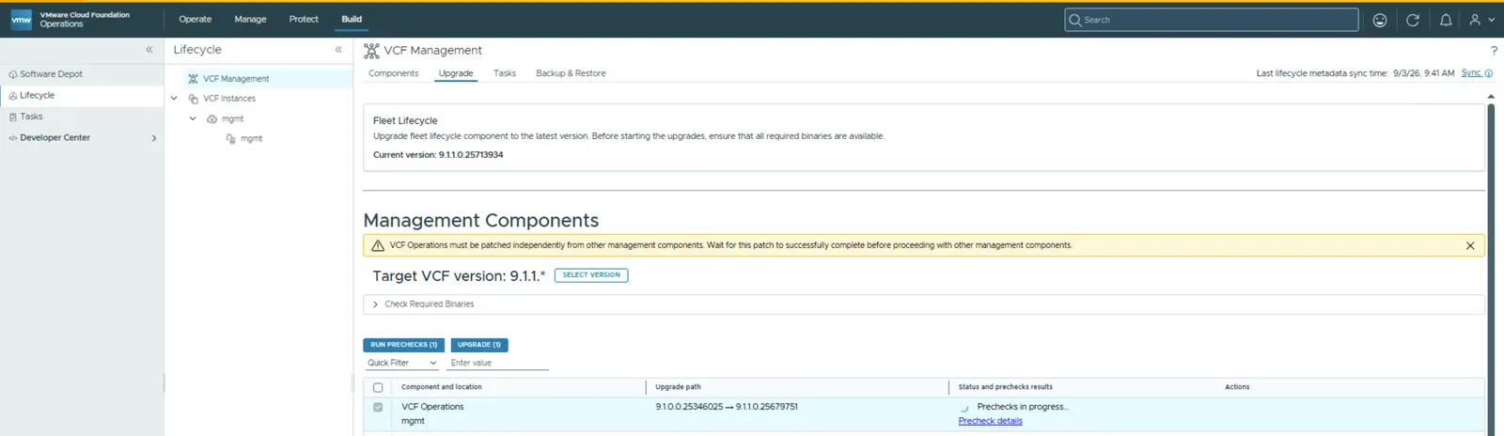Open the Manage menu

tap(250, 20)
